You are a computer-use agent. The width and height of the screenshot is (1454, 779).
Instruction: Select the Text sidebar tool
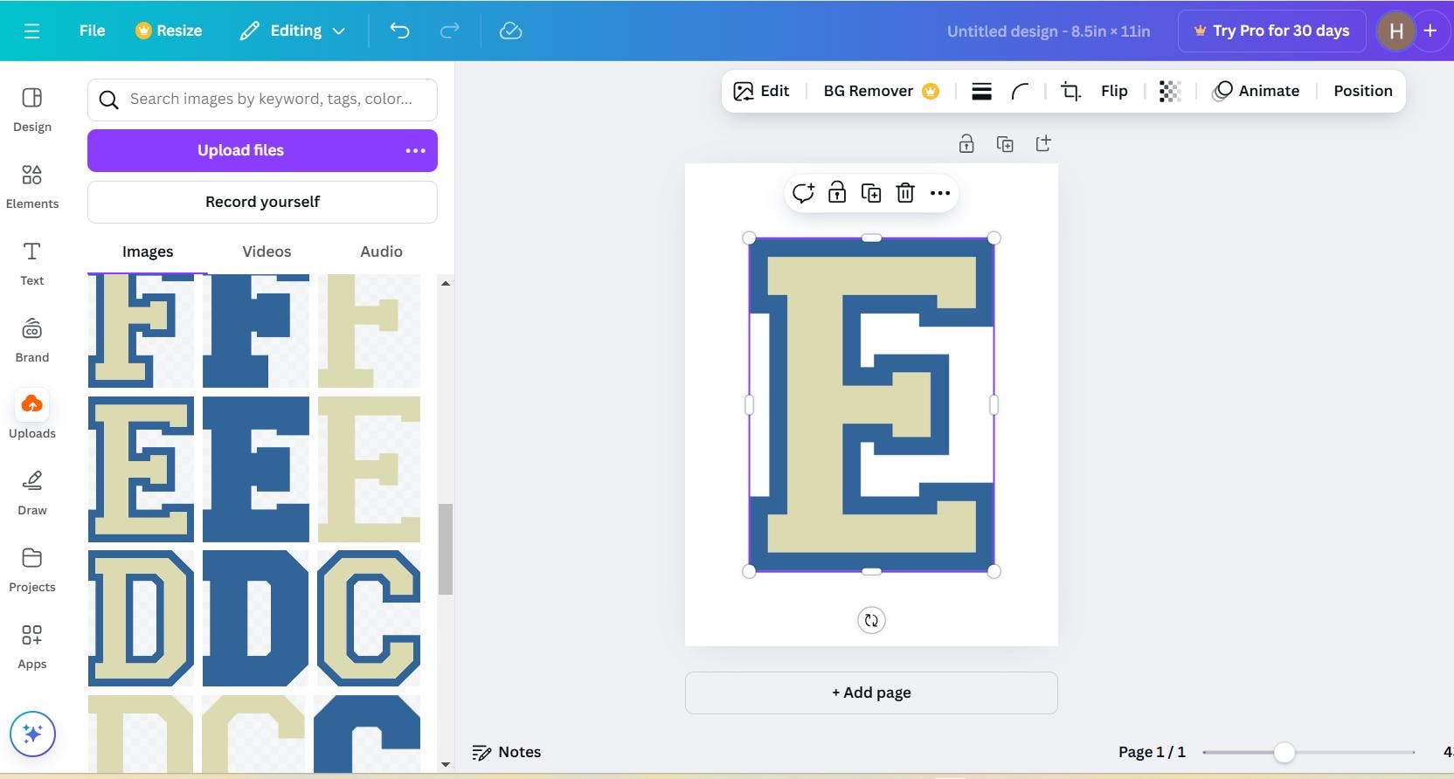[x=32, y=263]
